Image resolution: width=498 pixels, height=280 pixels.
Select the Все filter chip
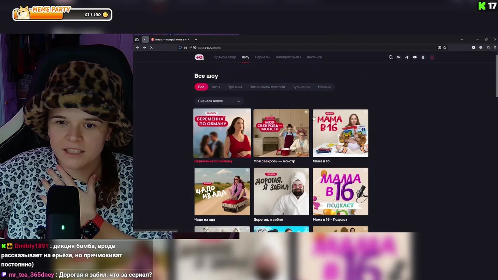pyautogui.click(x=201, y=87)
